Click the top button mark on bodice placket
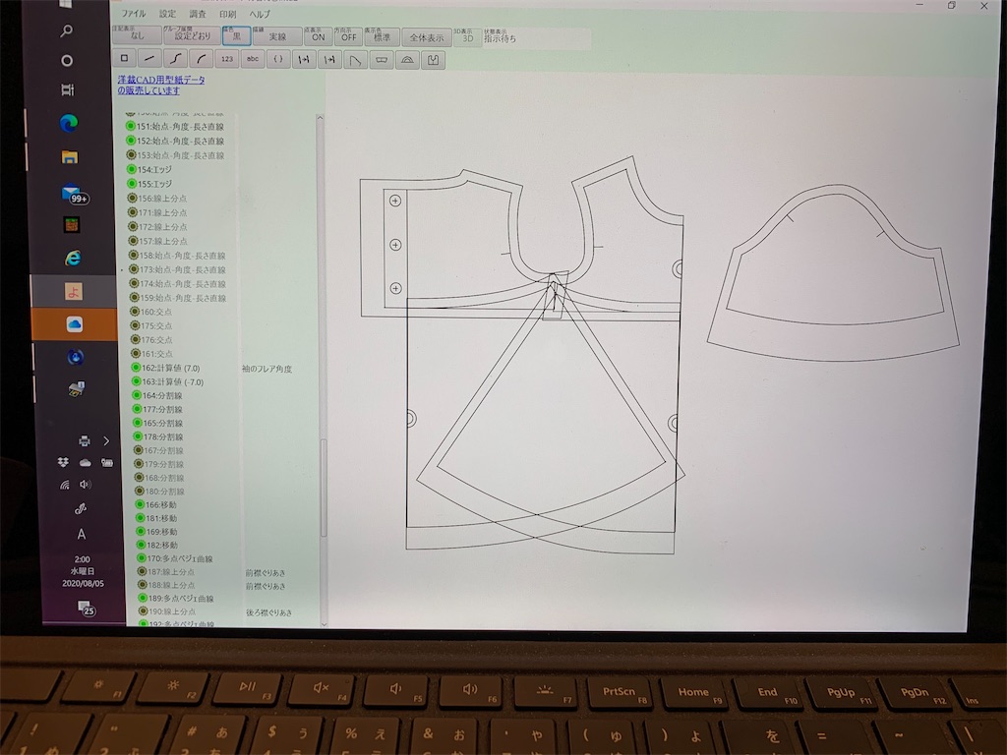Viewport: 1007px width, 755px height. click(x=395, y=201)
